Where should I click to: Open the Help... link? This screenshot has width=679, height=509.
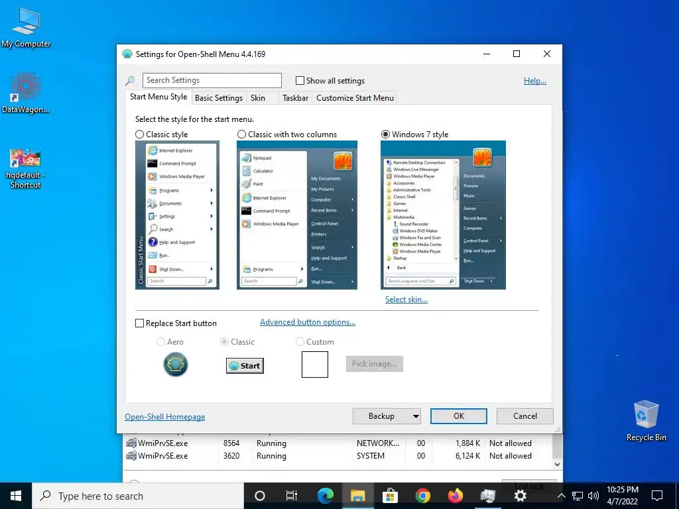coord(535,80)
